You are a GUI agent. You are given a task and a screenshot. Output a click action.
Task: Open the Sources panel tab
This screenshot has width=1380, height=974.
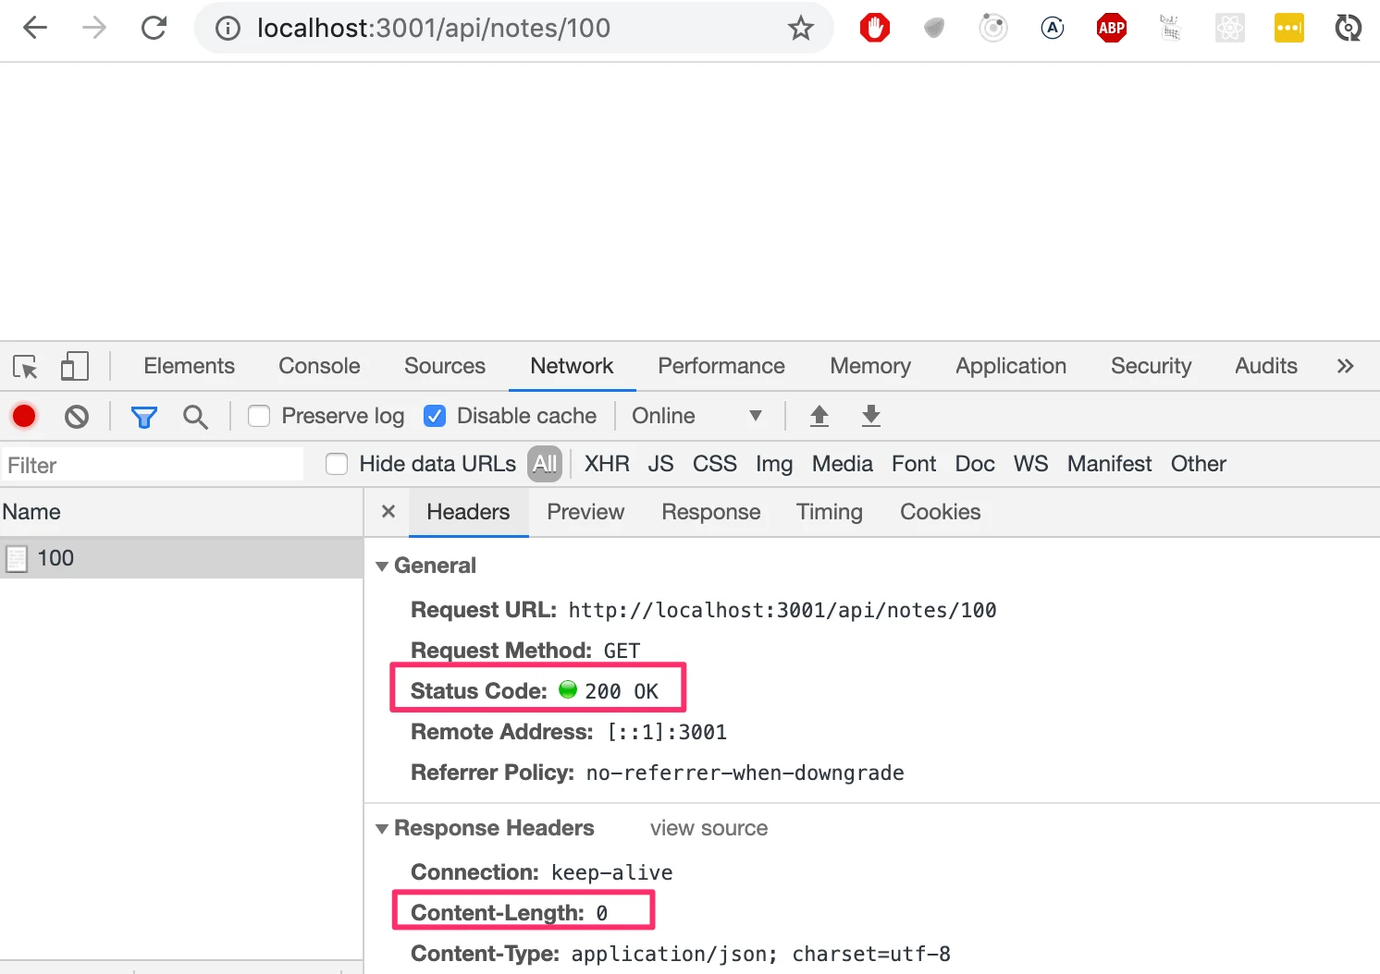click(x=445, y=367)
